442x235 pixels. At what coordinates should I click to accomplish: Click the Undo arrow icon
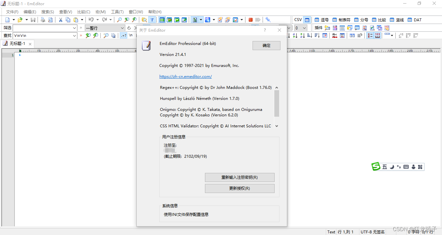pyautogui.click(x=91, y=20)
